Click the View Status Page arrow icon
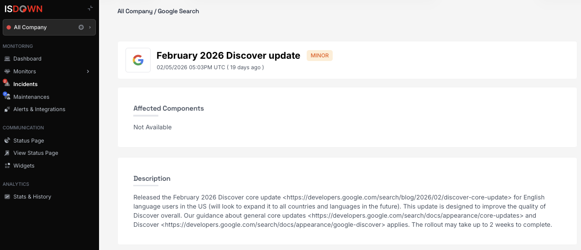The width and height of the screenshot is (581, 250). tap(7, 153)
